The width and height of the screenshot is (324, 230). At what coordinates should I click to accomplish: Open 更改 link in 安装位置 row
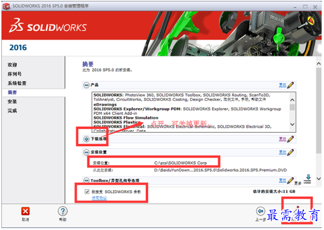283,152
